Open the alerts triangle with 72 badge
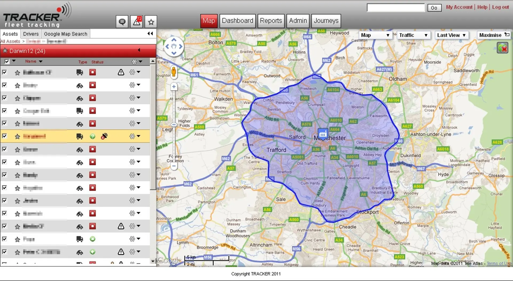Screen dimensions: 513x281 click(137, 22)
